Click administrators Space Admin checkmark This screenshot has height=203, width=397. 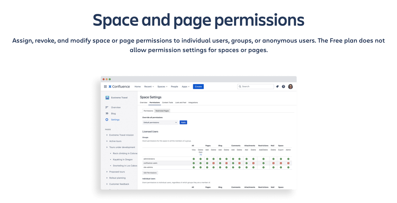point(288,159)
